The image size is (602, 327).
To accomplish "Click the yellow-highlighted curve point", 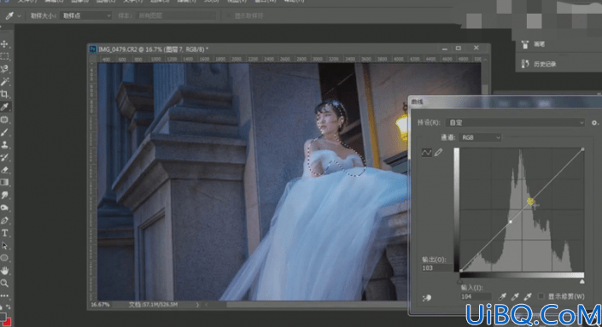I will tap(529, 201).
